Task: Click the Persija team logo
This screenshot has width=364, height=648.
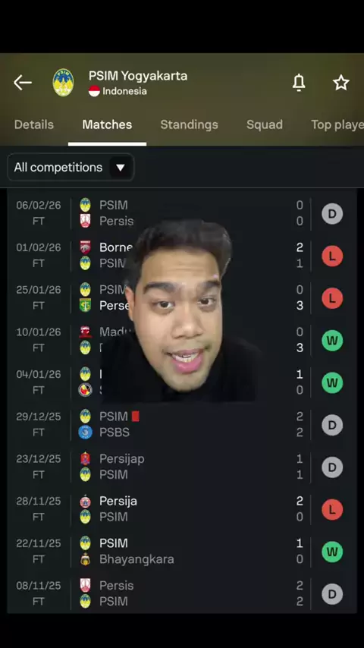Action: tap(85, 501)
